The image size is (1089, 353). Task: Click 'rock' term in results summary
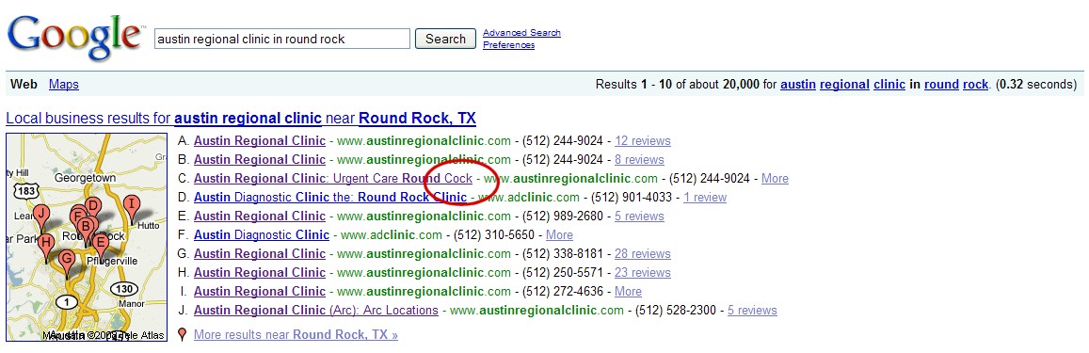click(975, 84)
